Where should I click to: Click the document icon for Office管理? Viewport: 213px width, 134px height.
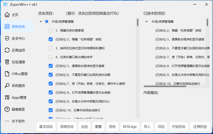pos(7,74)
